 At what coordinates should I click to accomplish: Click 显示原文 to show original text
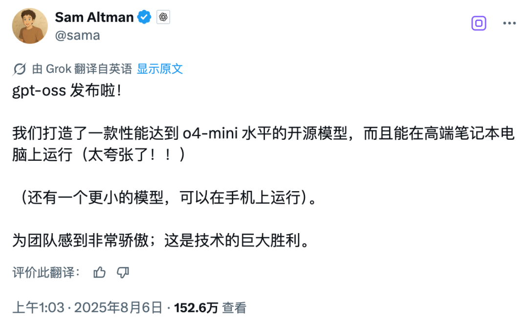pos(159,69)
